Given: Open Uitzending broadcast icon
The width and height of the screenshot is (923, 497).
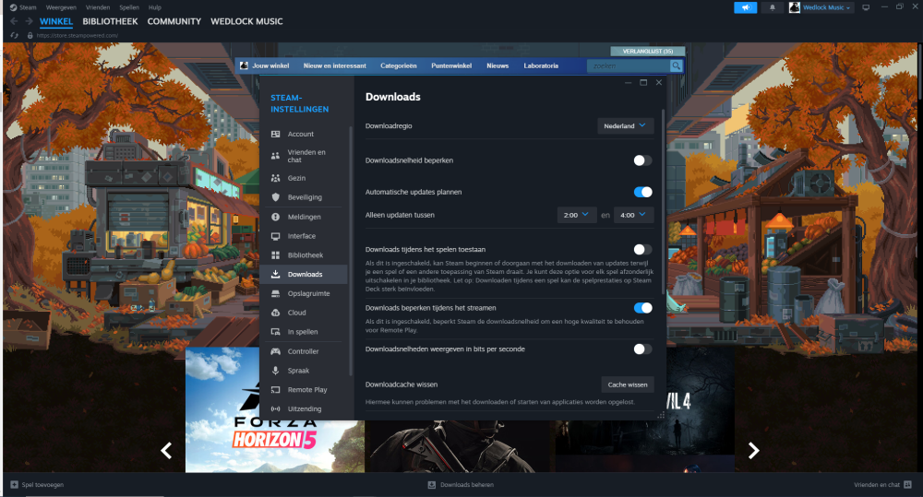Looking at the screenshot, I should tap(275, 408).
